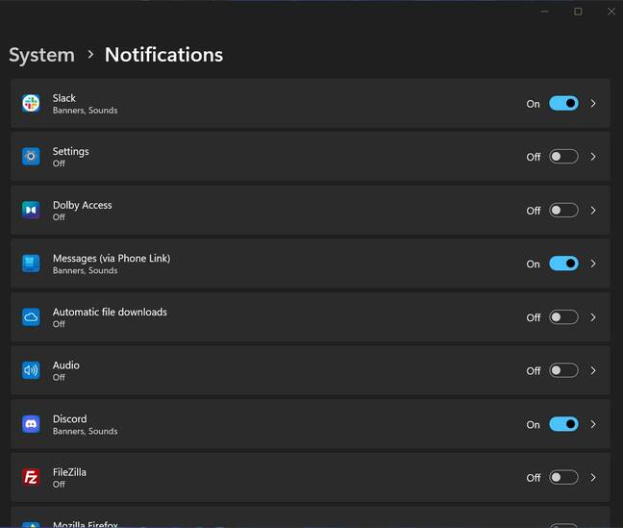Click the Slack app name text
The height and width of the screenshot is (528, 623).
tap(64, 98)
